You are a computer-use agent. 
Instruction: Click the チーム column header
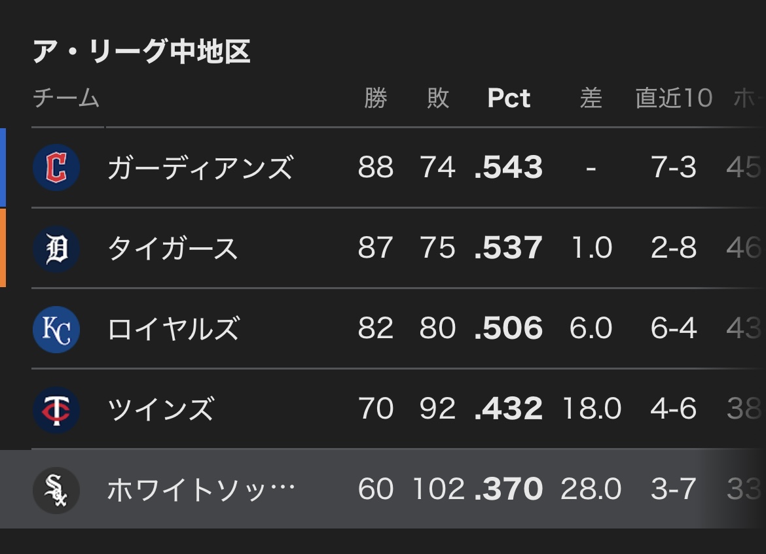[x=66, y=99]
